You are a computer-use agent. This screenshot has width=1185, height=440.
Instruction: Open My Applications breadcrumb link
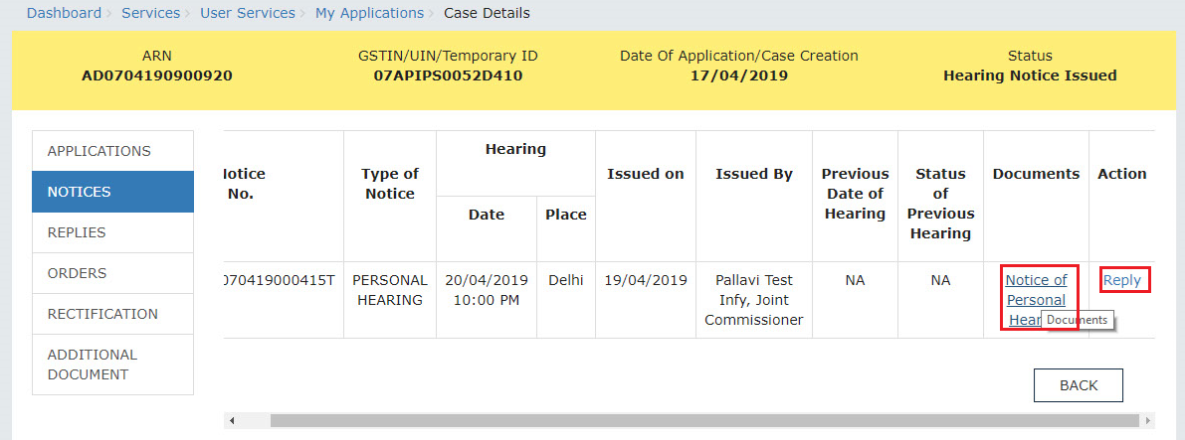click(x=369, y=13)
